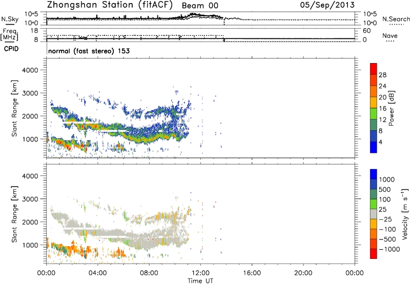The width and height of the screenshot is (410, 284).
Task: Click the '12:00' time axis label
Action: [200, 273]
